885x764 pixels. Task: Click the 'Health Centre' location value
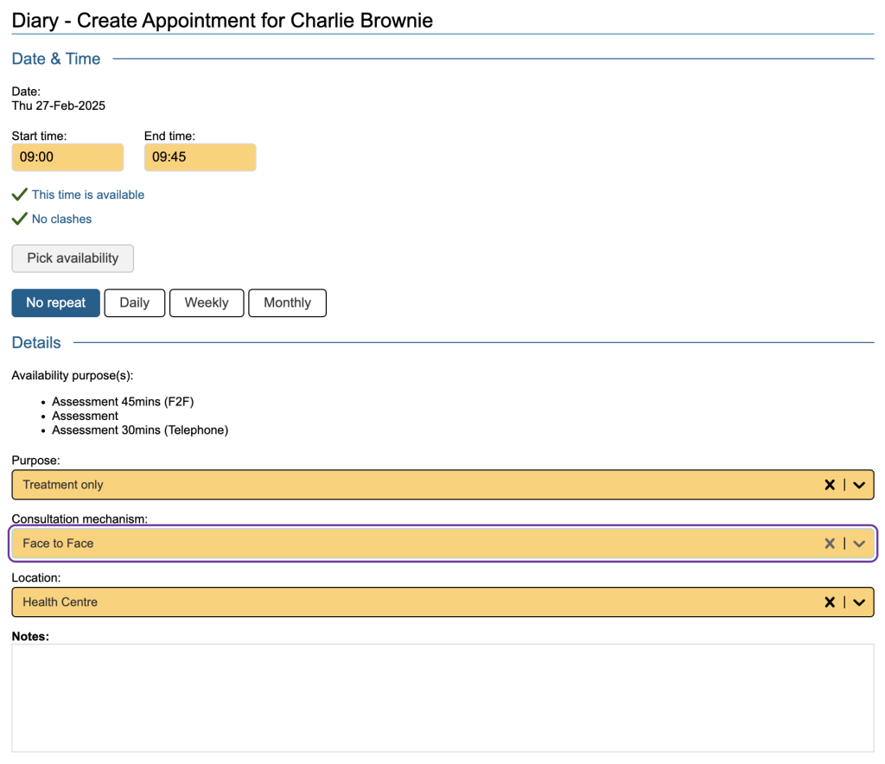tap(60, 602)
